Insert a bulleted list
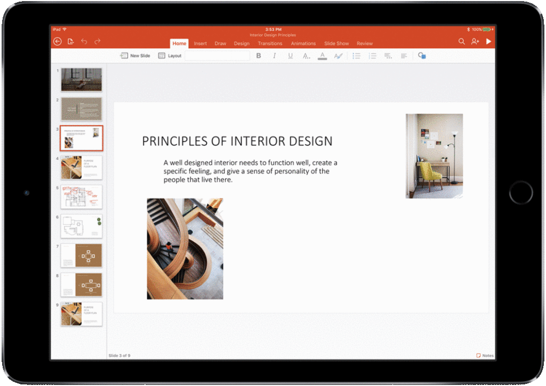546x386 pixels. (356, 55)
